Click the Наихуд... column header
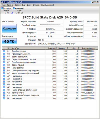The image size is (100, 119). pyautogui.click(x=62, y=48)
